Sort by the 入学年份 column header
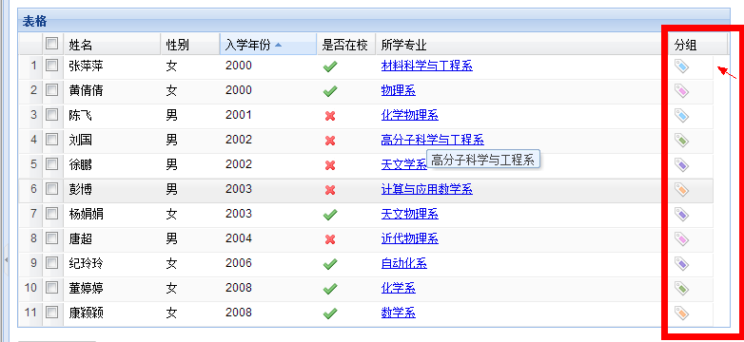744x342 pixels. point(268,44)
